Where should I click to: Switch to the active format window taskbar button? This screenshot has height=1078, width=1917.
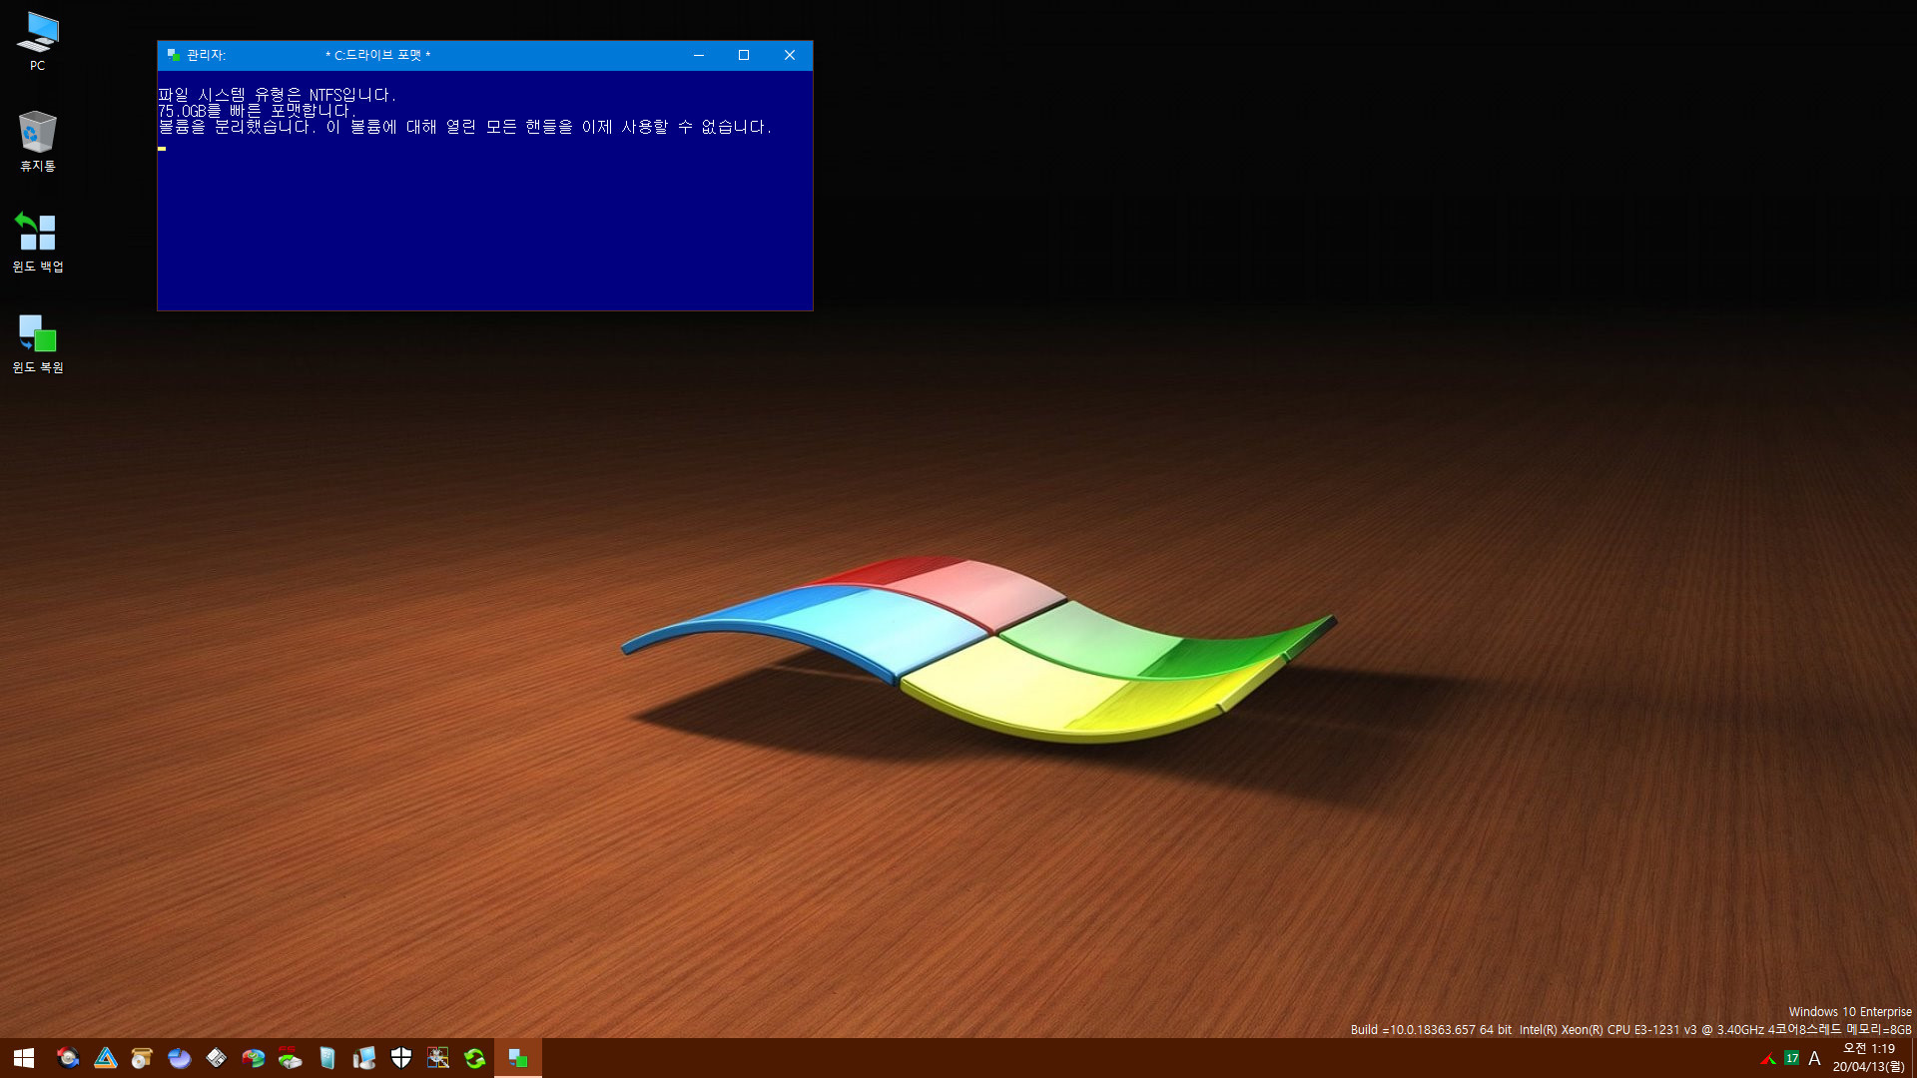[518, 1058]
